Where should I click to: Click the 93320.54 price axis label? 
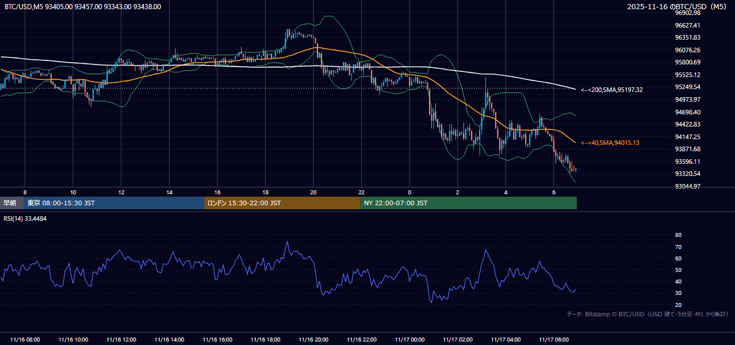(688, 174)
